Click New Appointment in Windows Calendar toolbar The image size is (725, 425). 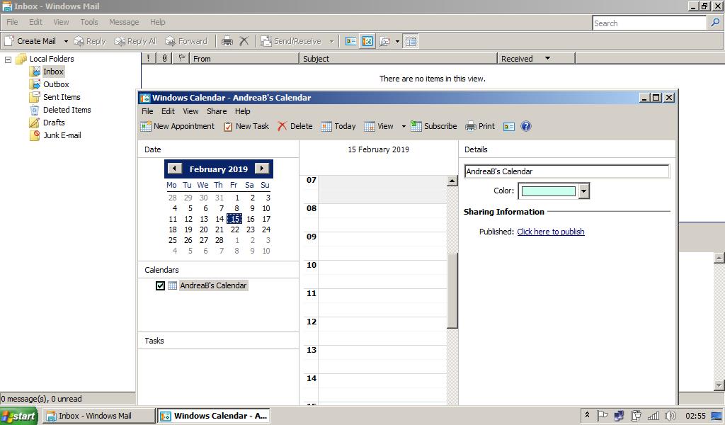(x=178, y=126)
